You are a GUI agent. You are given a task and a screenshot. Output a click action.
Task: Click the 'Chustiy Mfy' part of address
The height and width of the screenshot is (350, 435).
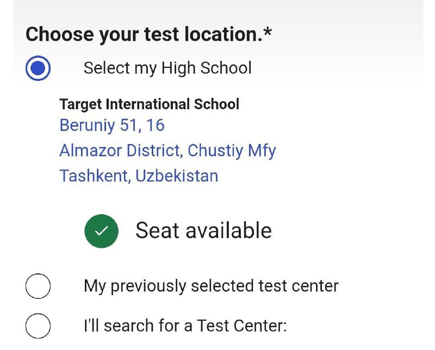click(x=232, y=151)
